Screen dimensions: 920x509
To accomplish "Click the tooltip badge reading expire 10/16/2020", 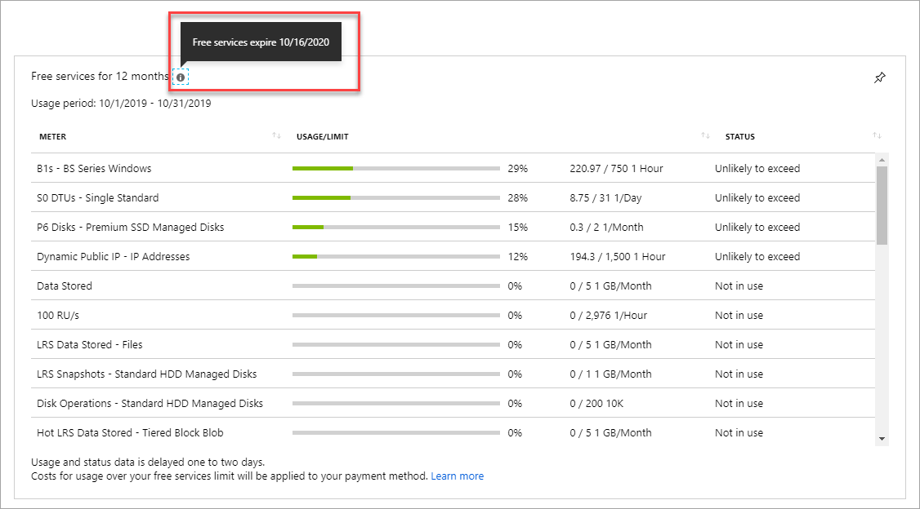I will 260,42.
